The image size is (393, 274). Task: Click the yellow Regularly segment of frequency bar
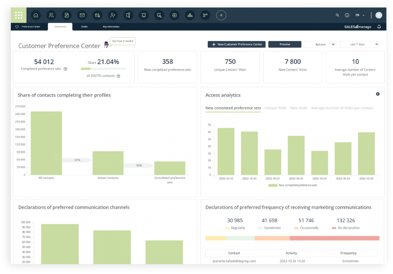216,238
